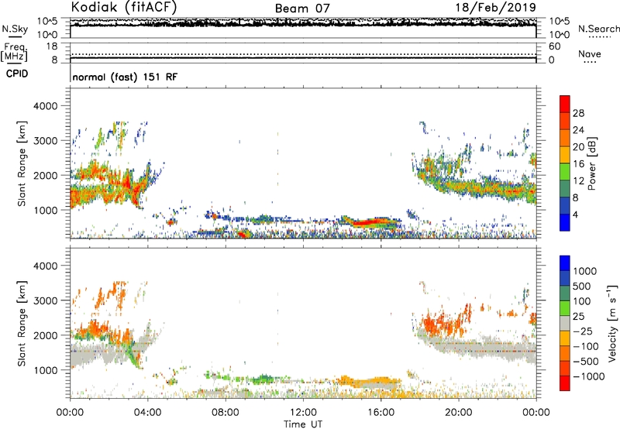Viewport: 620px width, 429px height.
Task: Click the solid frequency line in Freq panel
Action: 303,58
